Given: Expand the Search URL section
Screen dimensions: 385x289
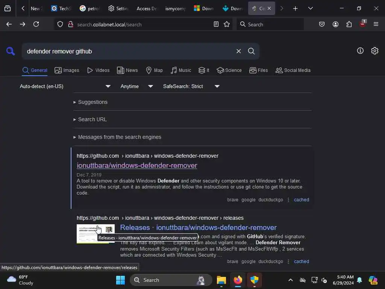Looking at the screenshot, I should tap(90, 119).
